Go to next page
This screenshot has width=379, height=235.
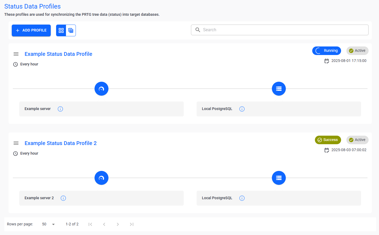click(118, 224)
